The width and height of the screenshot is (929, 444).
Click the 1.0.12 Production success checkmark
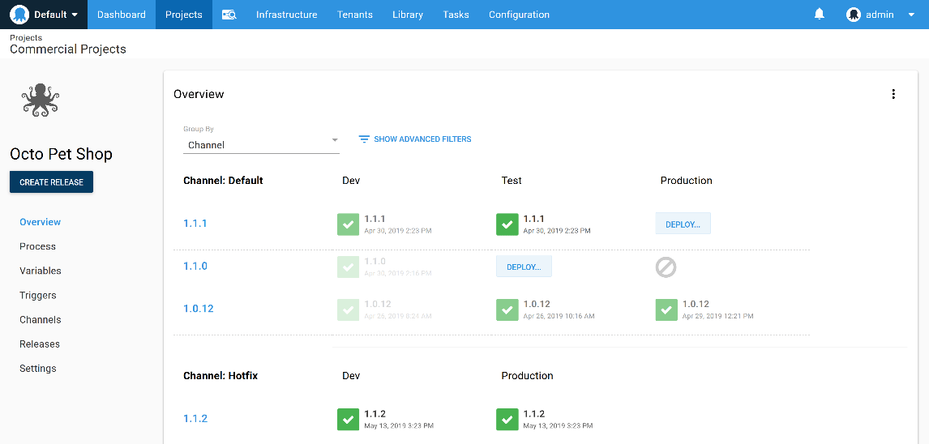click(666, 309)
